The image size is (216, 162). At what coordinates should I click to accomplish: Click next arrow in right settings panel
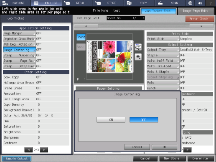click(x=187, y=150)
